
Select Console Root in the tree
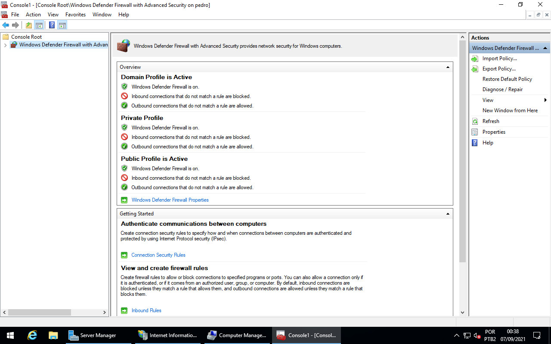[26, 37]
